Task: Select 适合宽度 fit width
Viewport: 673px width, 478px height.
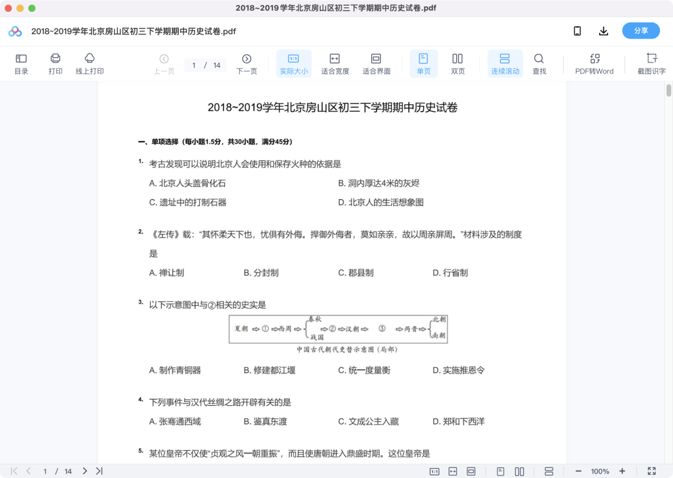Action: (x=335, y=64)
